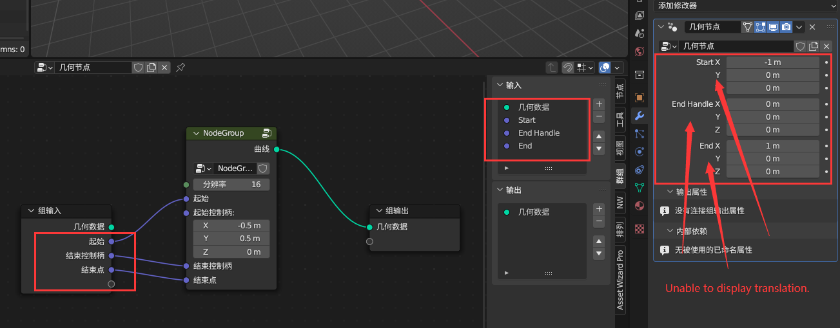
Task: Collapse the 输入 panel
Action: 499,85
